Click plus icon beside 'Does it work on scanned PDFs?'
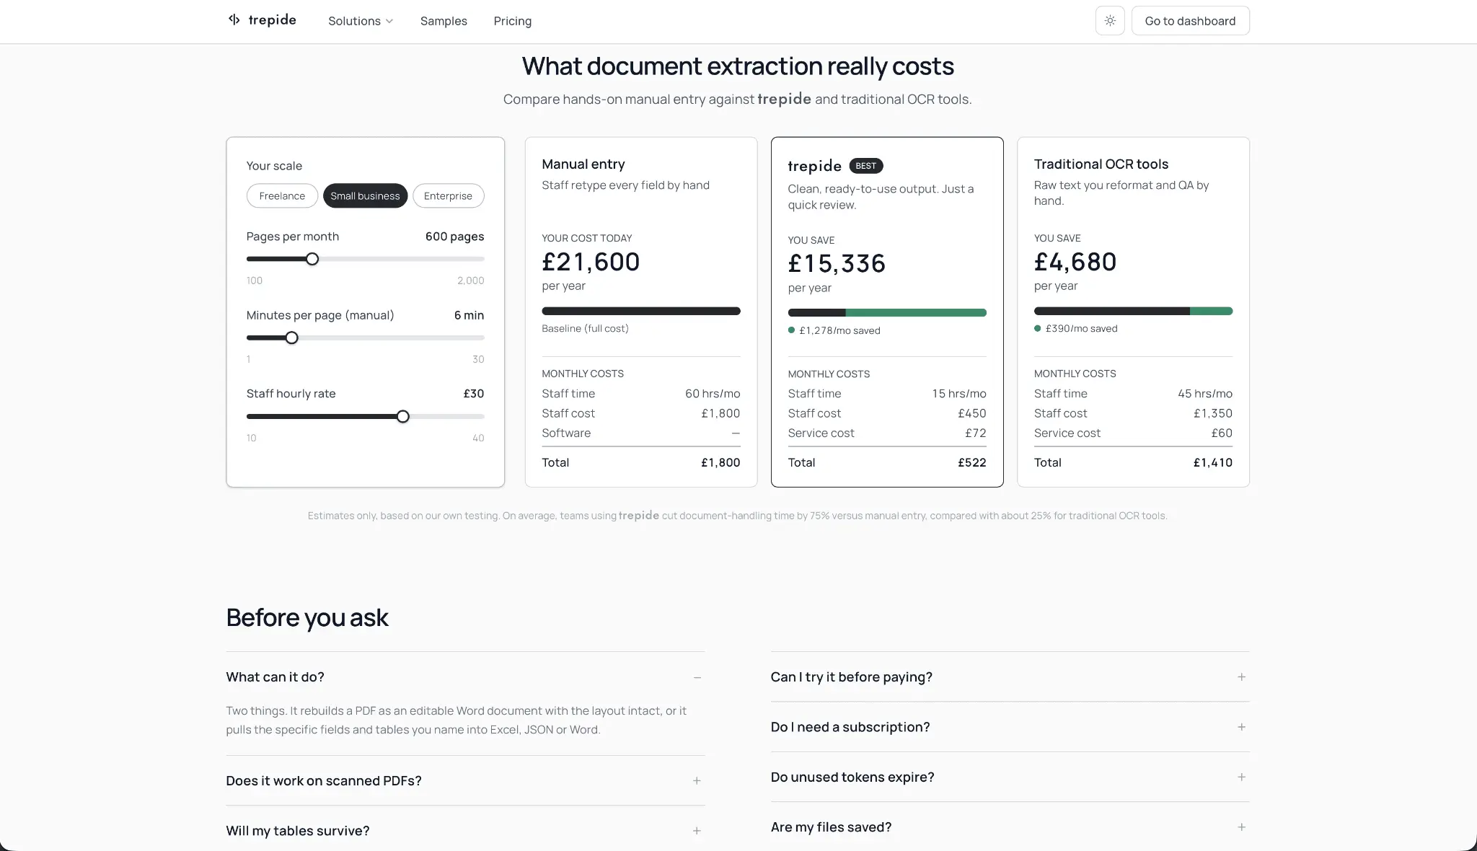The width and height of the screenshot is (1477, 851). click(697, 781)
